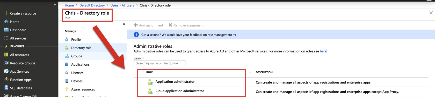Click the Directory role icon in Manage menu
Image resolution: width=435 pixels, height=97 pixels.
[67, 48]
